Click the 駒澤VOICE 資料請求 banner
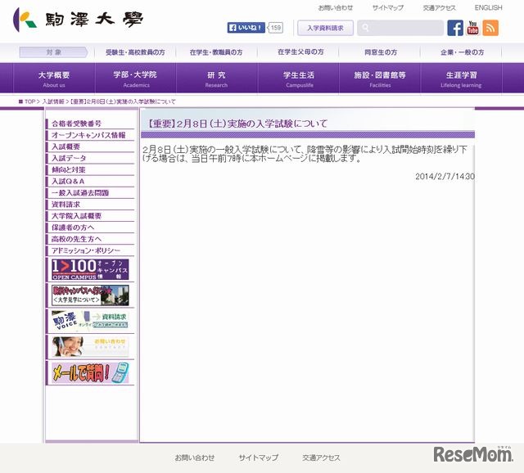 coord(90,321)
